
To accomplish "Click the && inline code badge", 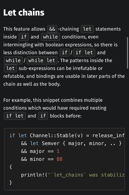I will pyautogui.click(x=52, y=29).
